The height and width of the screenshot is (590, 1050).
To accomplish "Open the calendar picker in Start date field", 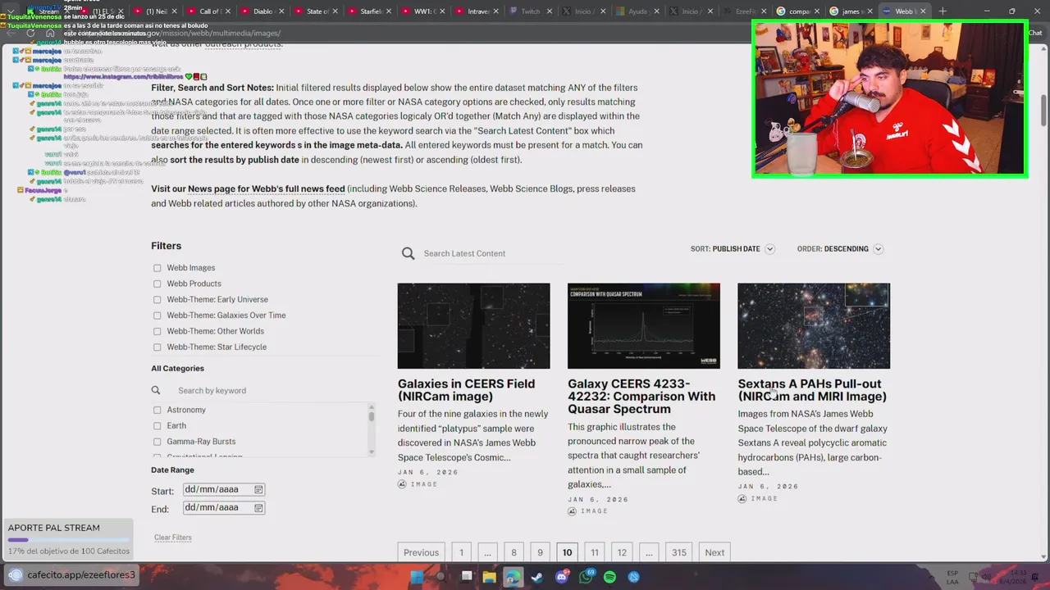I will 258,490.
